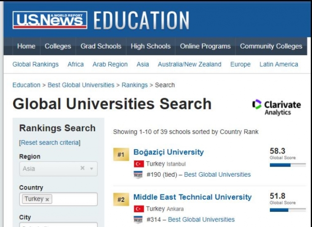Click Turkey flag under Middle East Technical University

pos(139,209)
